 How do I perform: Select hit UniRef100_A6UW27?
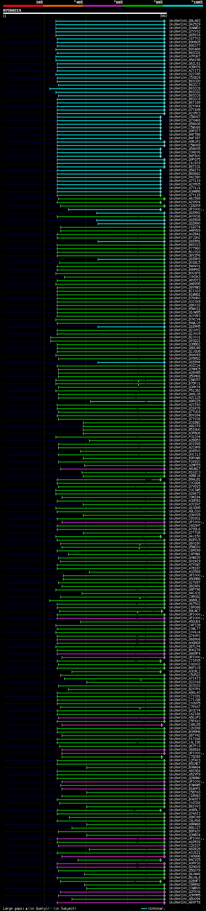185,469
